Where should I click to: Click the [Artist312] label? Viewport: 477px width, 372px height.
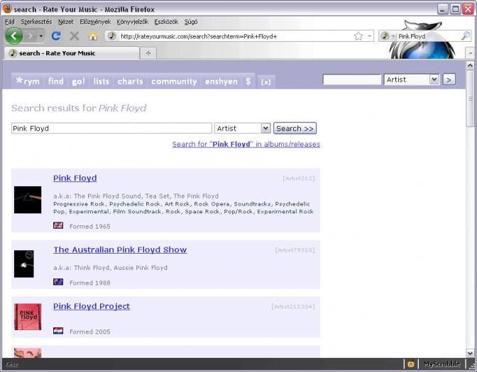(x=298, y=179)
